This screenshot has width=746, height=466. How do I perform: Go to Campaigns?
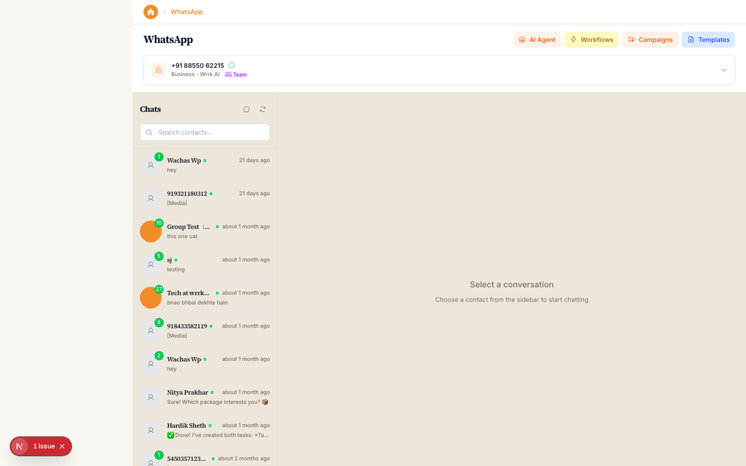point(650,40)
